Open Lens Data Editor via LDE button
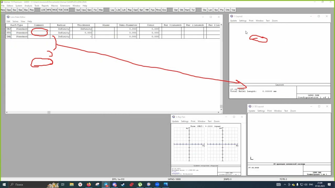 point(43,10)
